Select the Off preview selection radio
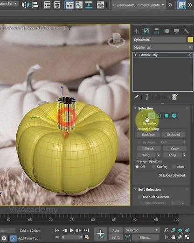Screen dimensions: 194x243 [137, 167]
